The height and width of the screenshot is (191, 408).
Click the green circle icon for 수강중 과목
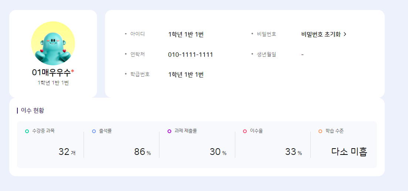point(27,131)
